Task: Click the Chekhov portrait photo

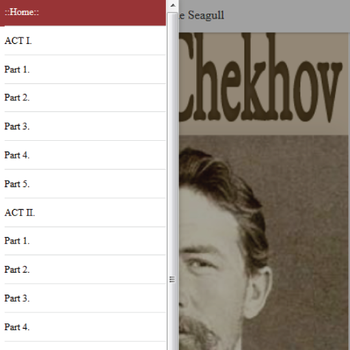Action: (x=264, y=243)
